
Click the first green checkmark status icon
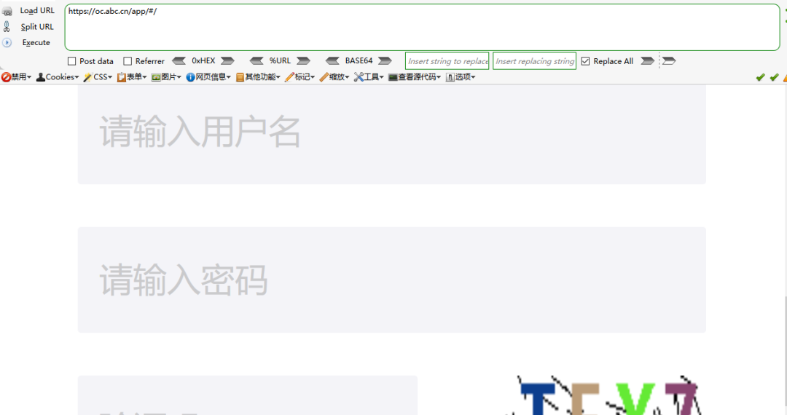click(x=760, y=77)
